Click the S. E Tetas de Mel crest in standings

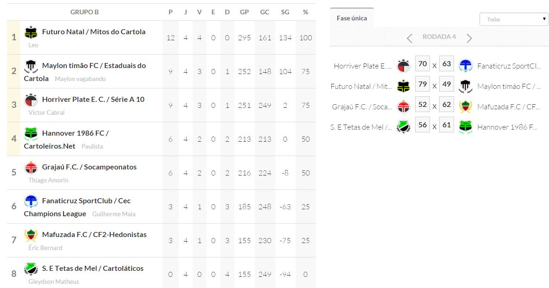click(31, 269)
